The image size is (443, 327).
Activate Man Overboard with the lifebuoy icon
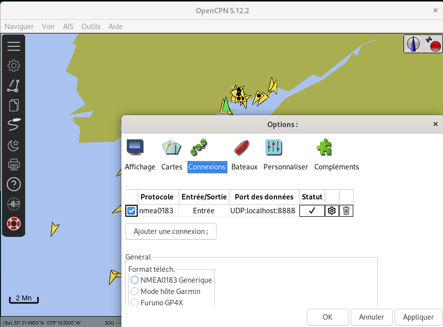tap(13, 224)
